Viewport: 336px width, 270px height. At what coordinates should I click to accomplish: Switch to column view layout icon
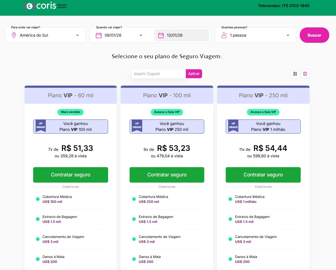(x=305, y=74)
